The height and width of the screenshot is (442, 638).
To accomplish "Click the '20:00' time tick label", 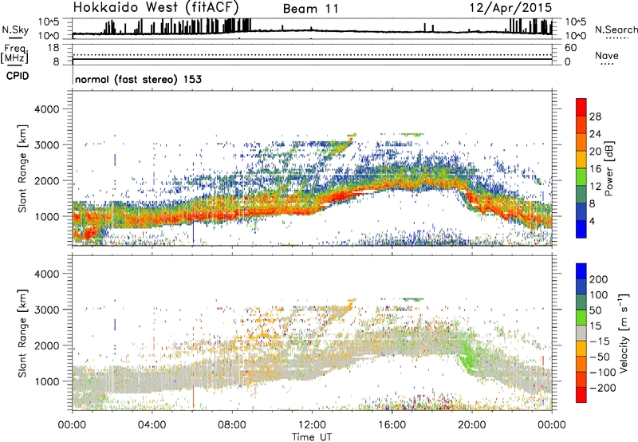I will (x=472, y=425).
